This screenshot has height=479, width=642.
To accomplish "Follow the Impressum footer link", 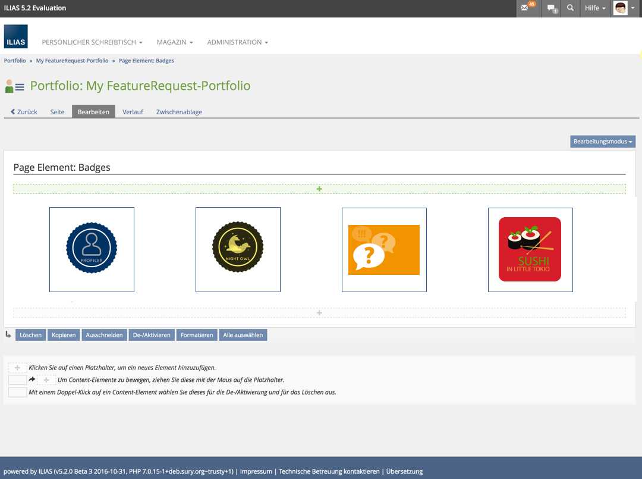I will coord(256,471).
